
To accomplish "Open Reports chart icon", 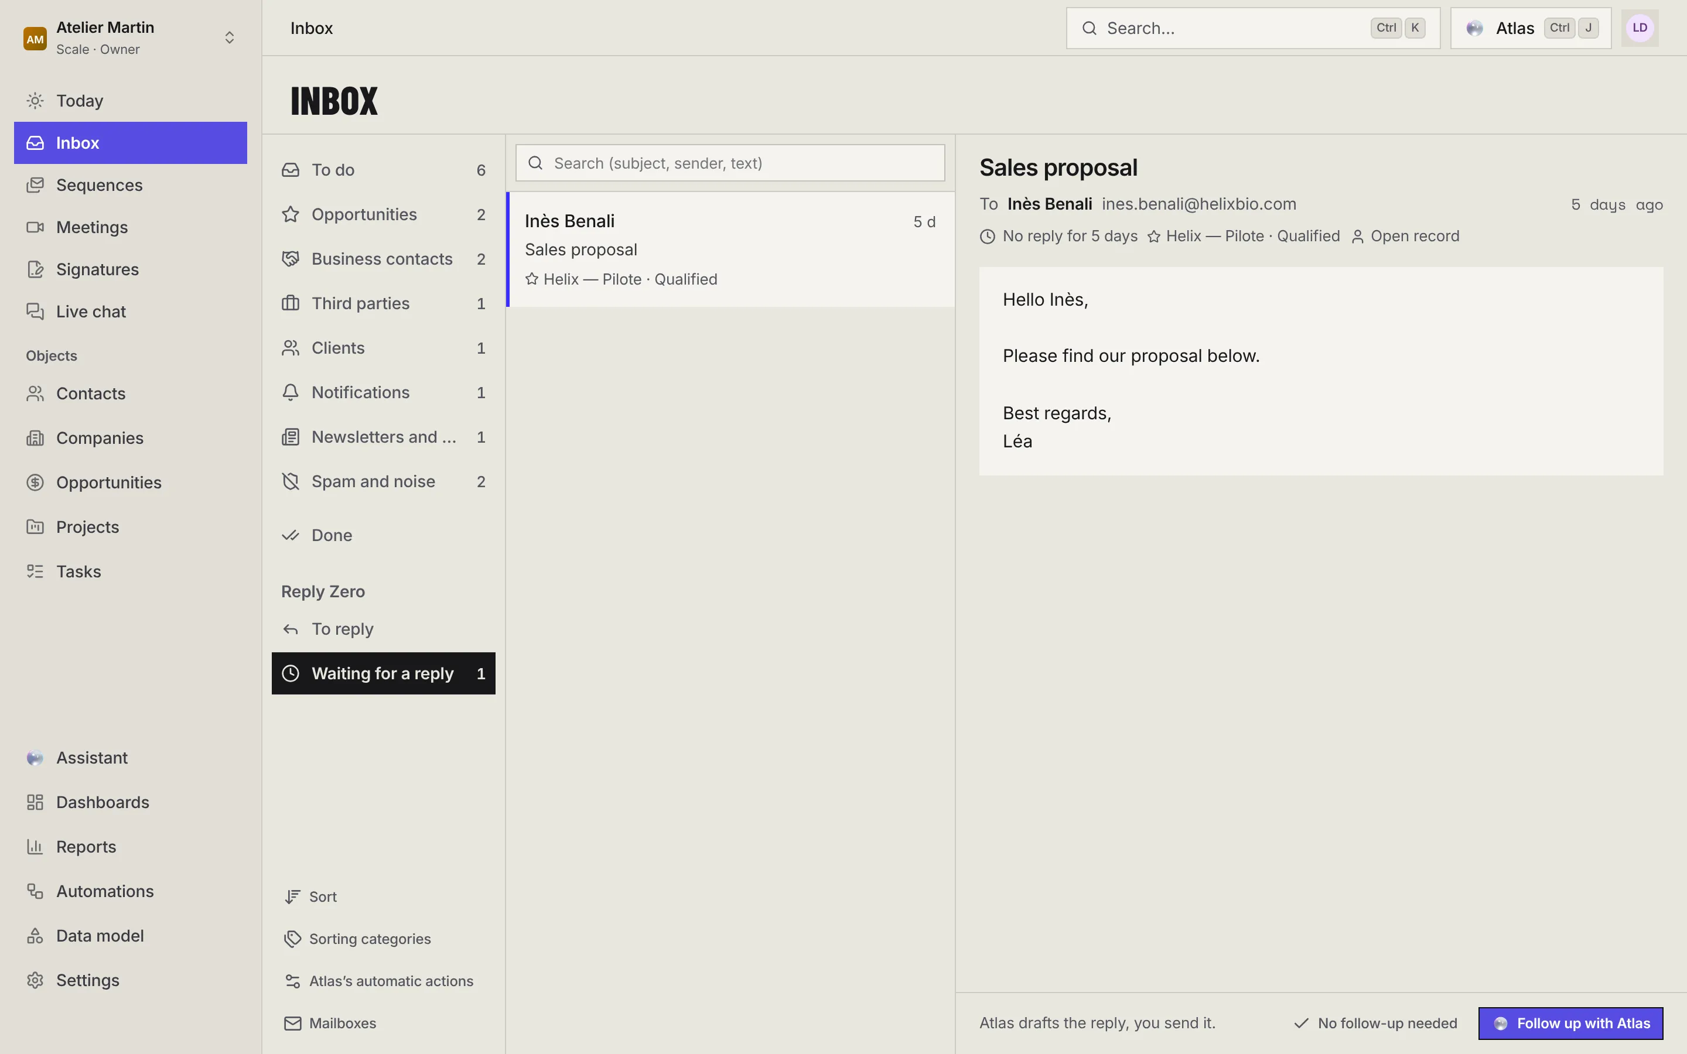I will 35,847.
